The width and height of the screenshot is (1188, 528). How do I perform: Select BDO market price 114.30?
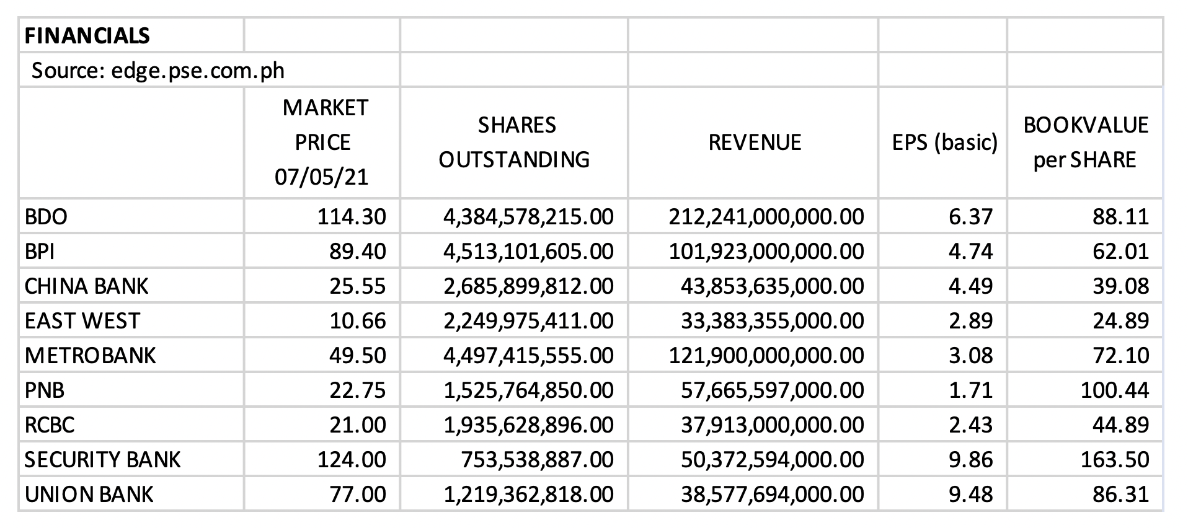322,216
